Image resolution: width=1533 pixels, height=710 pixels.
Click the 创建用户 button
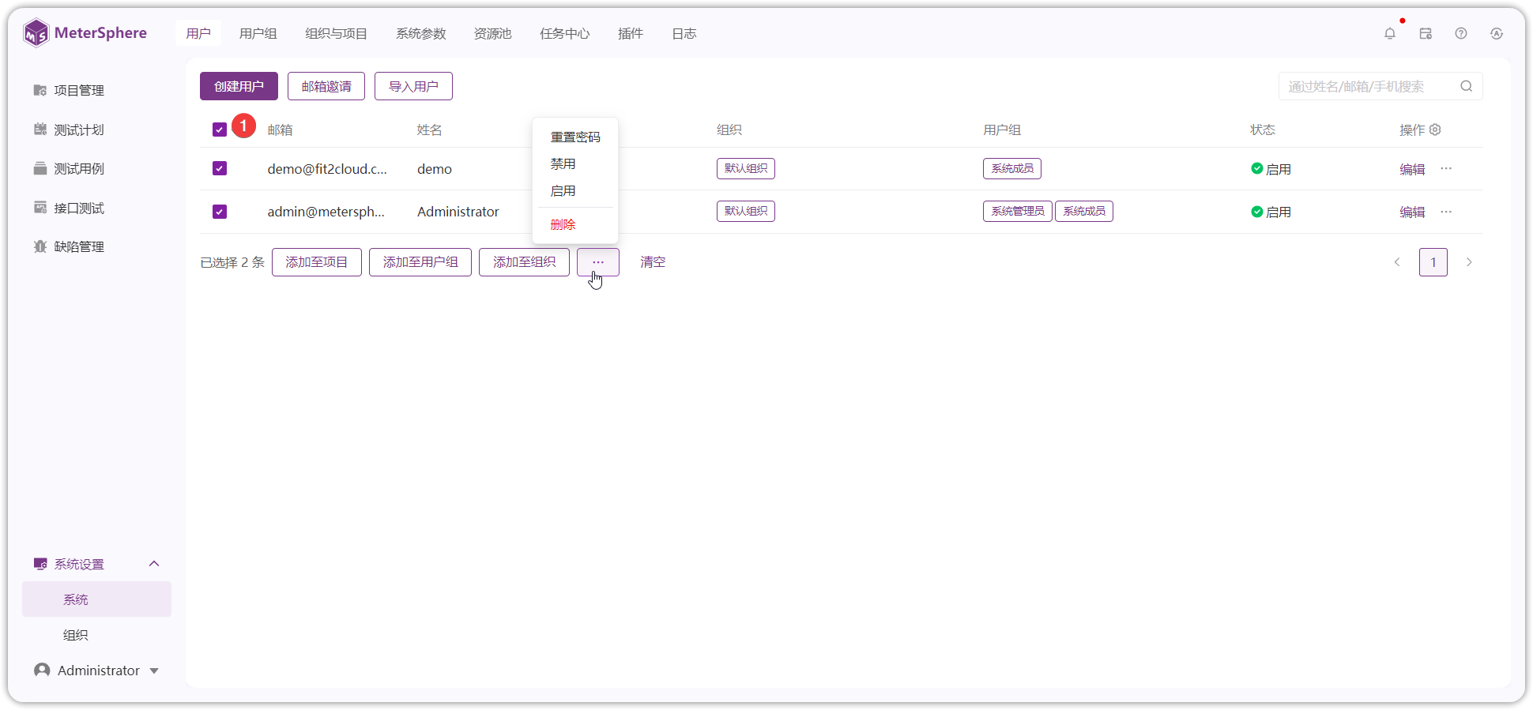pyautogui.click(x=239, y=86)
